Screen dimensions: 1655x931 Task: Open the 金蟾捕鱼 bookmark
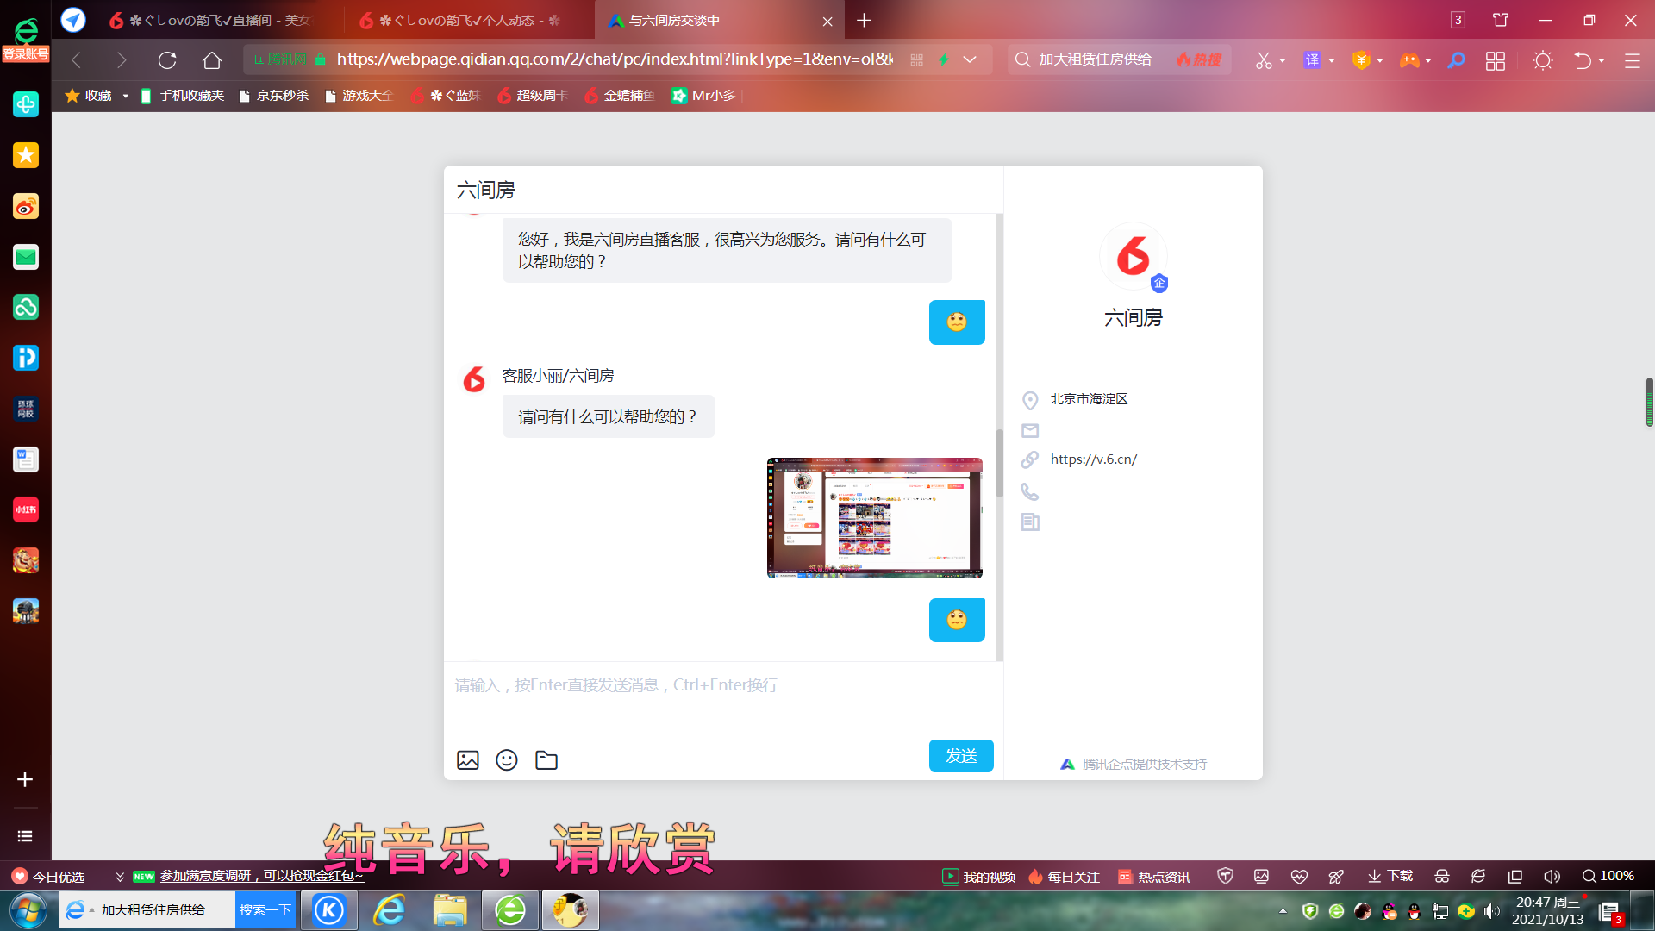619,96
